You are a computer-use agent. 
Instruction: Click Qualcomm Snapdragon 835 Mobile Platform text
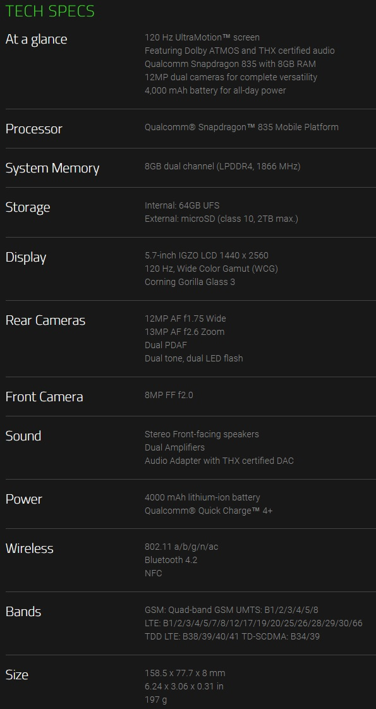click(x=241, y=127)
